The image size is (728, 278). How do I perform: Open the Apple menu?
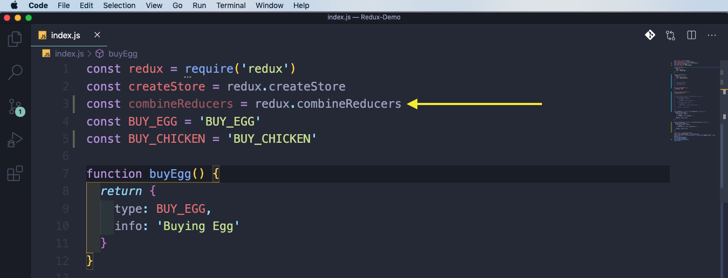click(x=14, y=5)
